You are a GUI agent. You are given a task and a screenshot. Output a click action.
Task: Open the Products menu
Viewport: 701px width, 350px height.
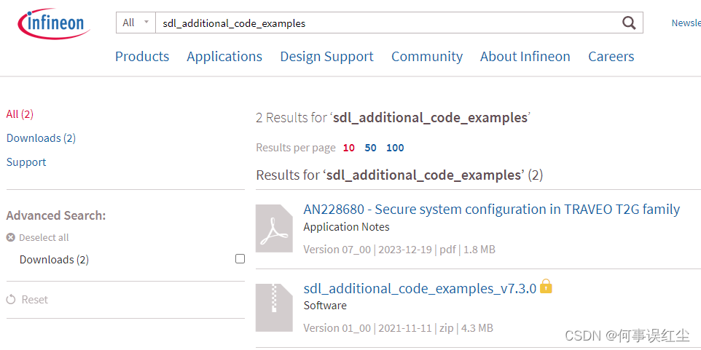click(142, 57)
